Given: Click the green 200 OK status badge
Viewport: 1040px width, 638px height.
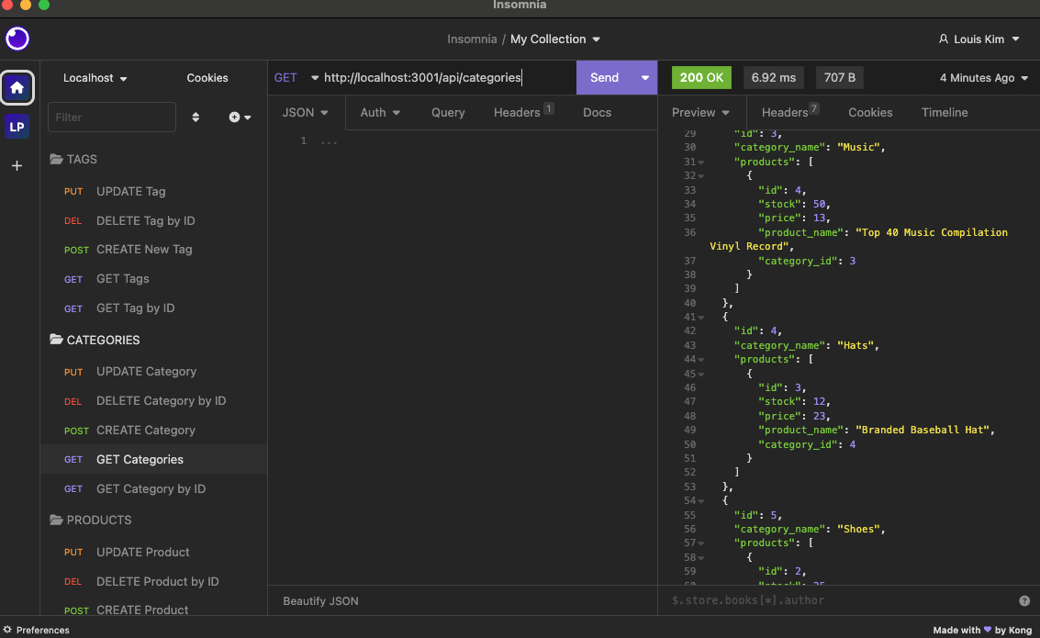Looking at the screenshot, I should coord(700,78).
